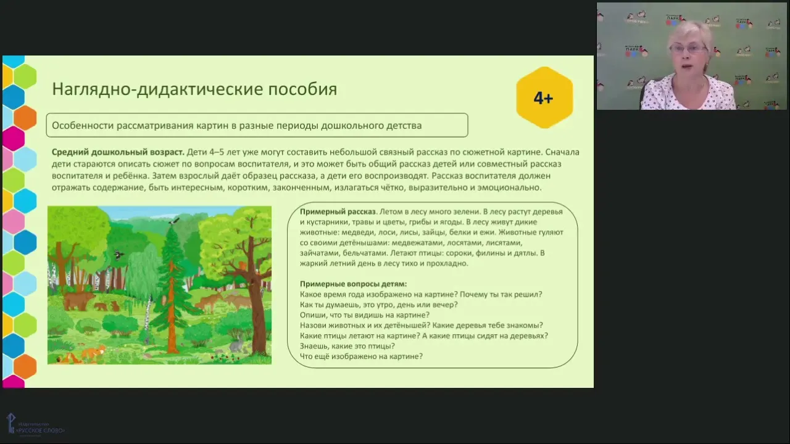
Task: Click the line Какие птицы летают на картине
Action: click(x=424, y=335)
